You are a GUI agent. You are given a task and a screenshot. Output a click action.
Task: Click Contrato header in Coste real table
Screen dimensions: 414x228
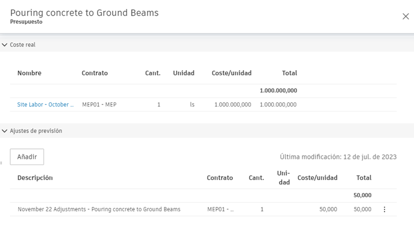coord(95,73)
